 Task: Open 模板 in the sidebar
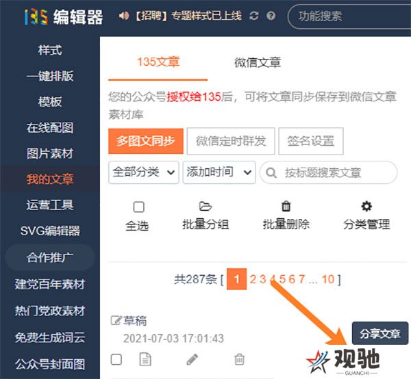coord(50,101)
